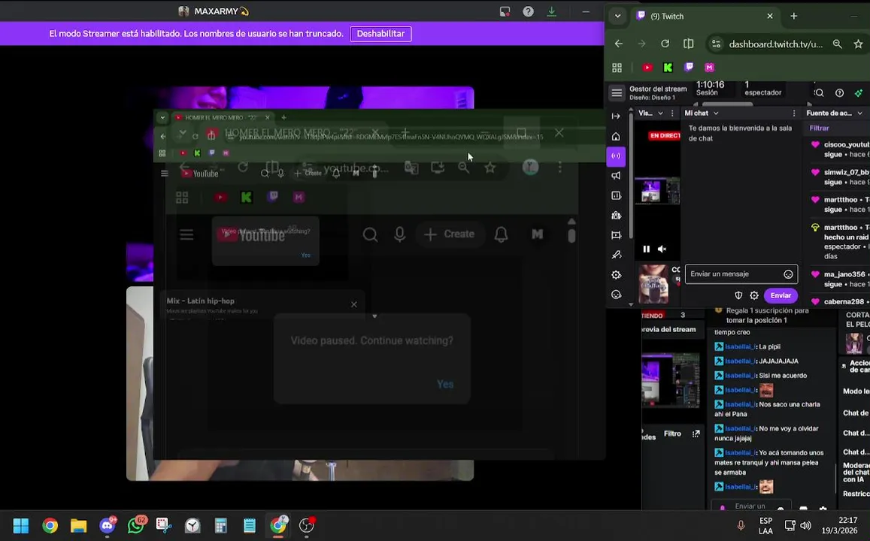Expand the Mi chat panel dropdown
This screenshot has height=541, width=870.
coord(716,113)
